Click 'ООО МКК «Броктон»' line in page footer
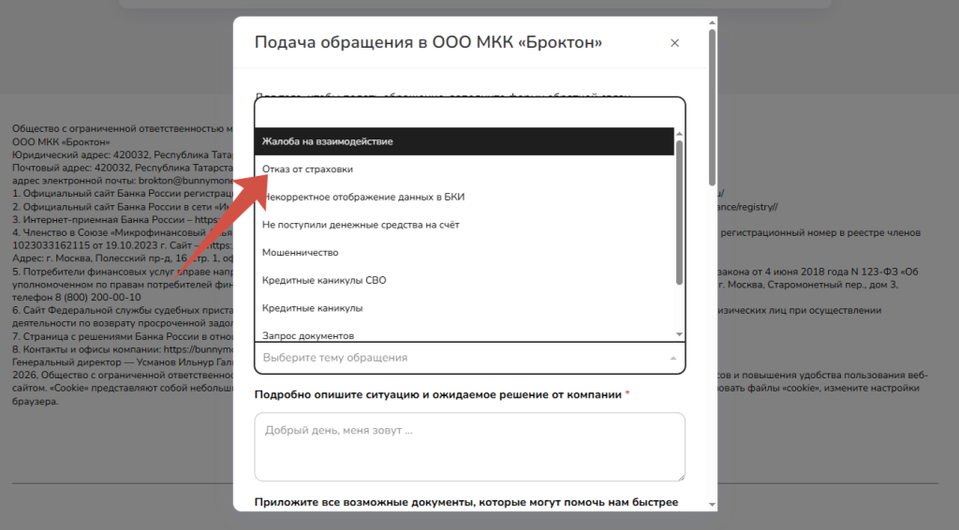Screen dimensions: 959x530 point(61,141)
